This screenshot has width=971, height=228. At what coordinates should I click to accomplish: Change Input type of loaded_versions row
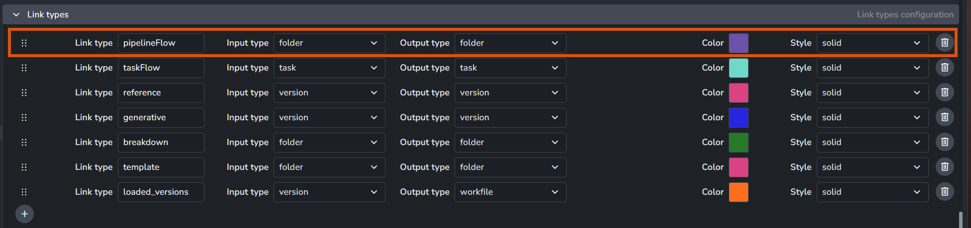329,192
